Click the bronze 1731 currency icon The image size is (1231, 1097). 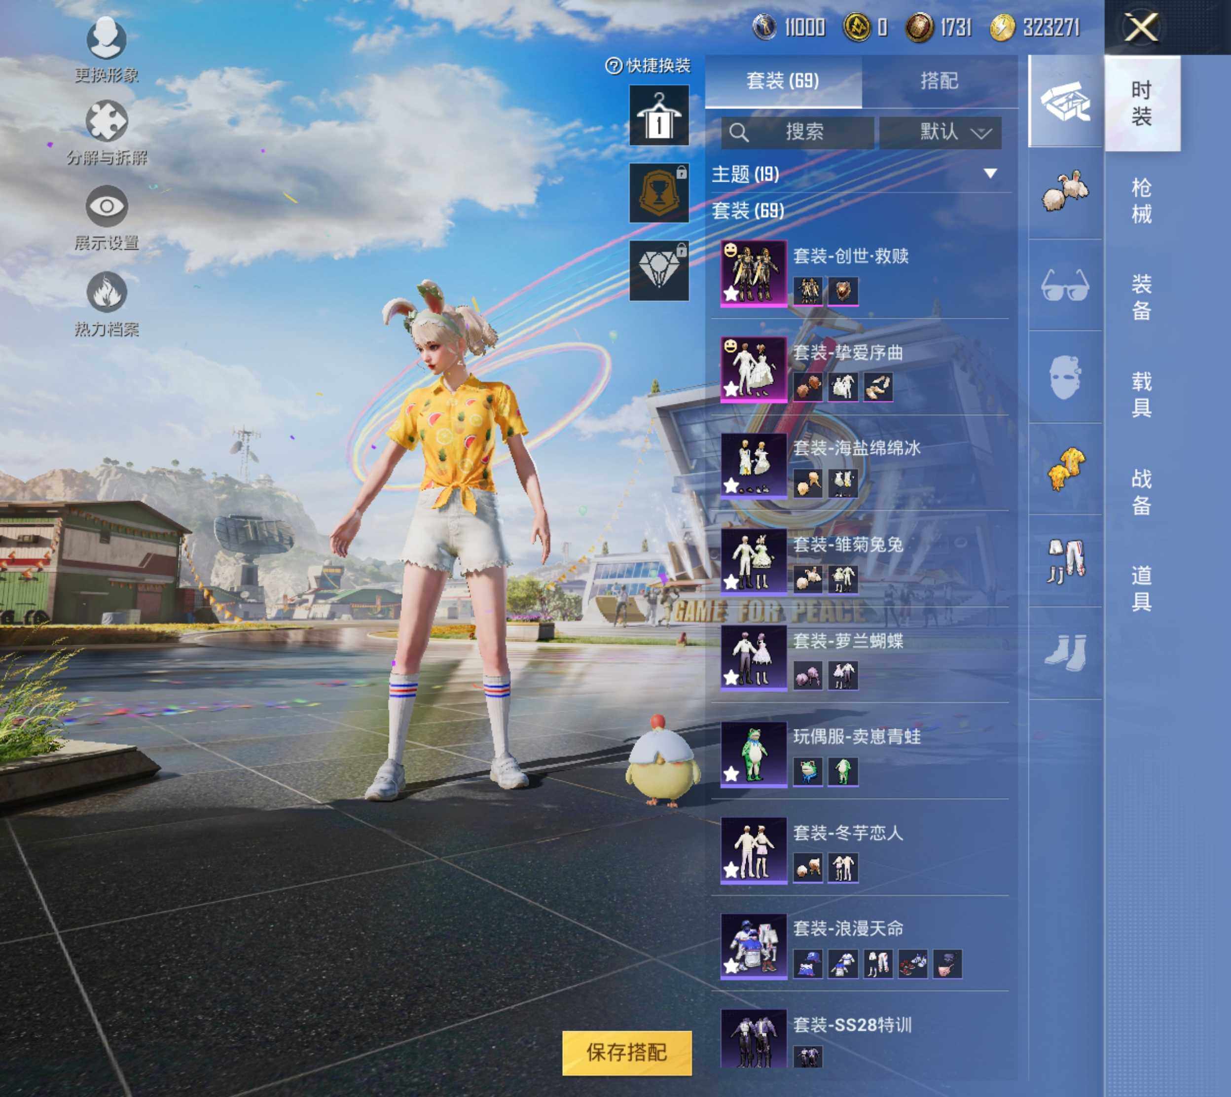pos(919,28)
